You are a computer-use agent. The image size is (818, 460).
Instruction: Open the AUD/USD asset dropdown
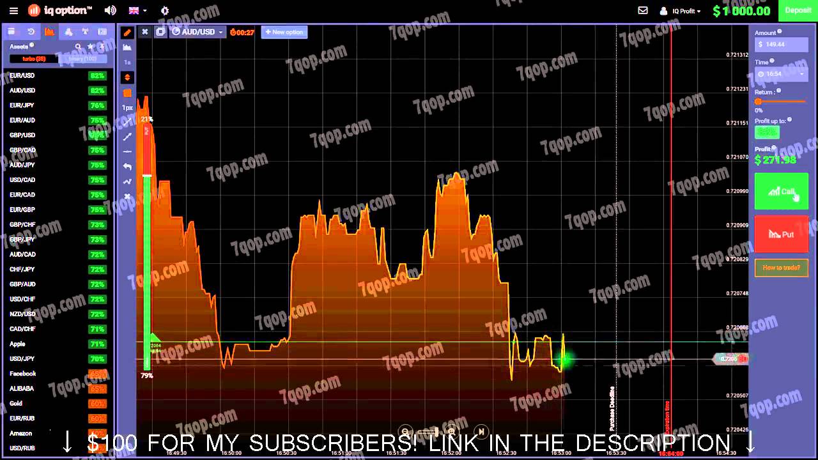click(x=197, y=32)
